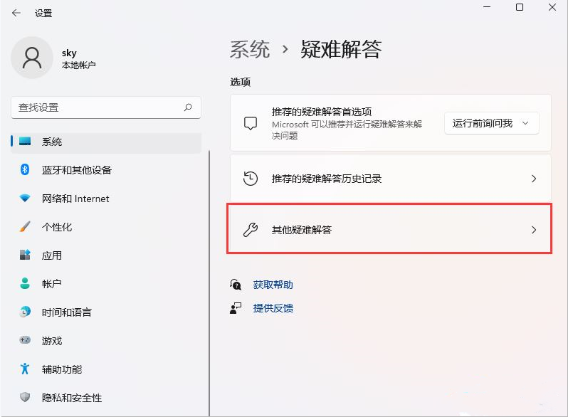Click the 获取帮助 help icon
This screenshot has width=568, height=417.
[236, 285]
